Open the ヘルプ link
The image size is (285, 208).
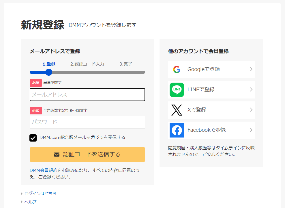tap(30, 202)
